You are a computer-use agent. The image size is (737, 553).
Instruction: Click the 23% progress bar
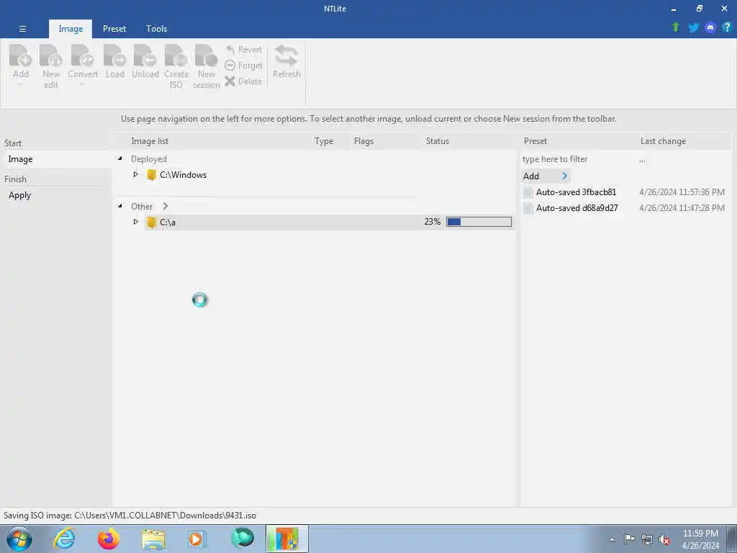(x=479, y=222)
